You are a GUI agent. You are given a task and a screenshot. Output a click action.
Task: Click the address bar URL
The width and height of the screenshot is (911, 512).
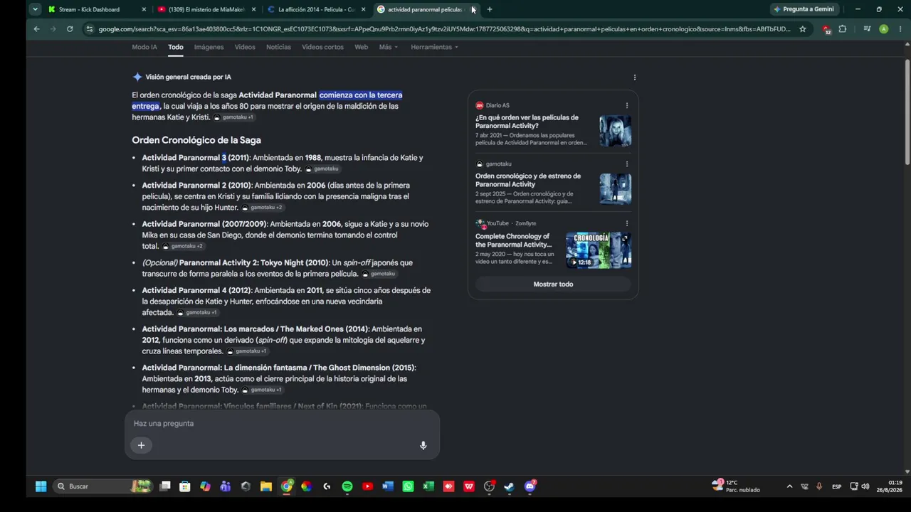click(x=444, y=29)
